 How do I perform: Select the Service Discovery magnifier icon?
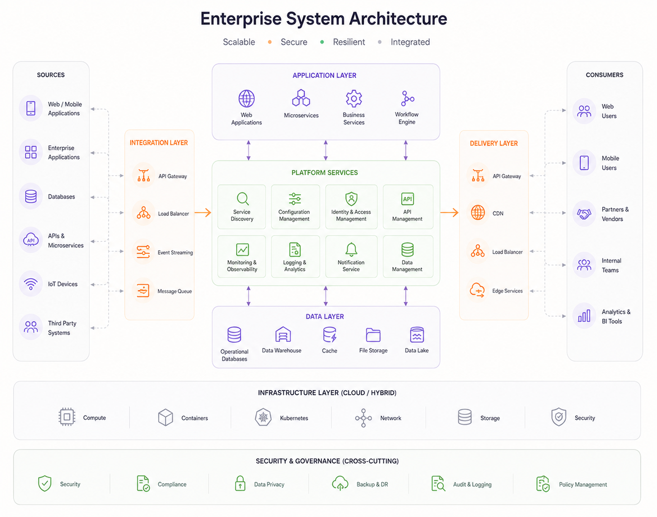click(x=243, y=199)
